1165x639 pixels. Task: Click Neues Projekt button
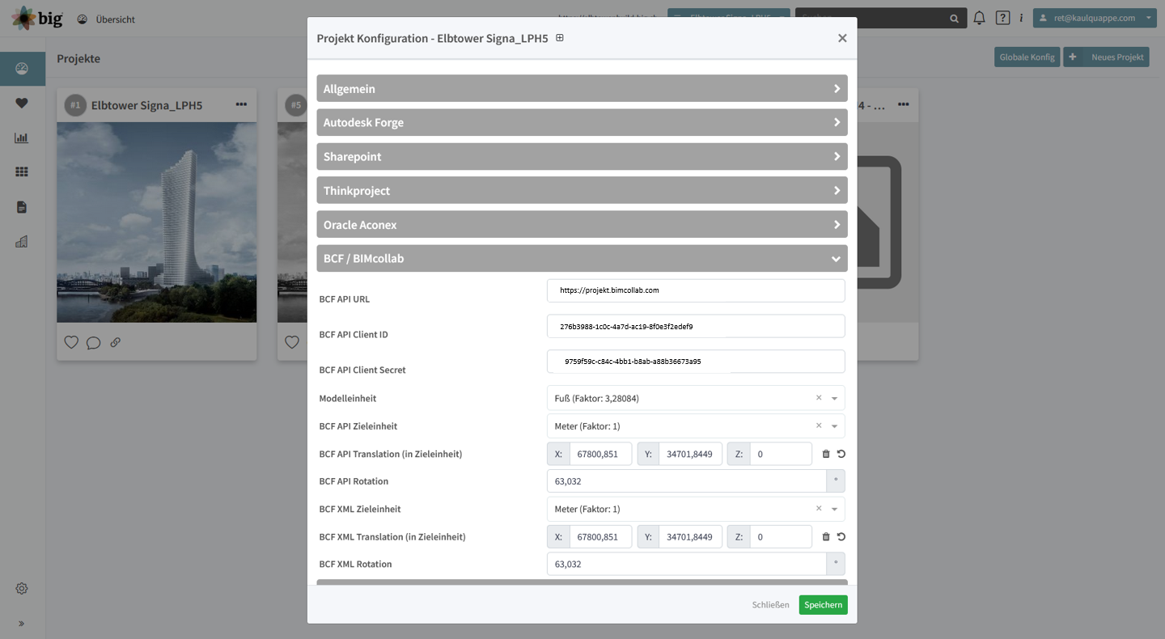point(1106,57)
